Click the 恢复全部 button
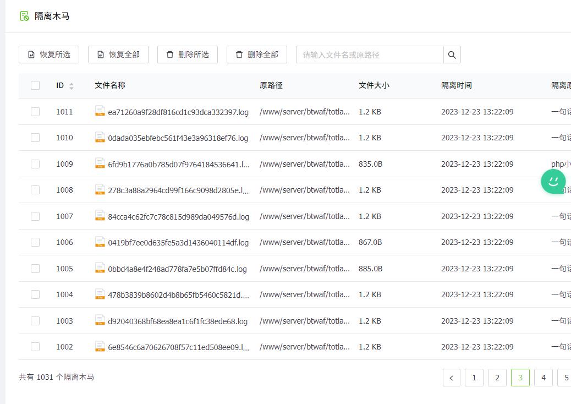The width and height of the screenshot is (571, 404). 118,54
